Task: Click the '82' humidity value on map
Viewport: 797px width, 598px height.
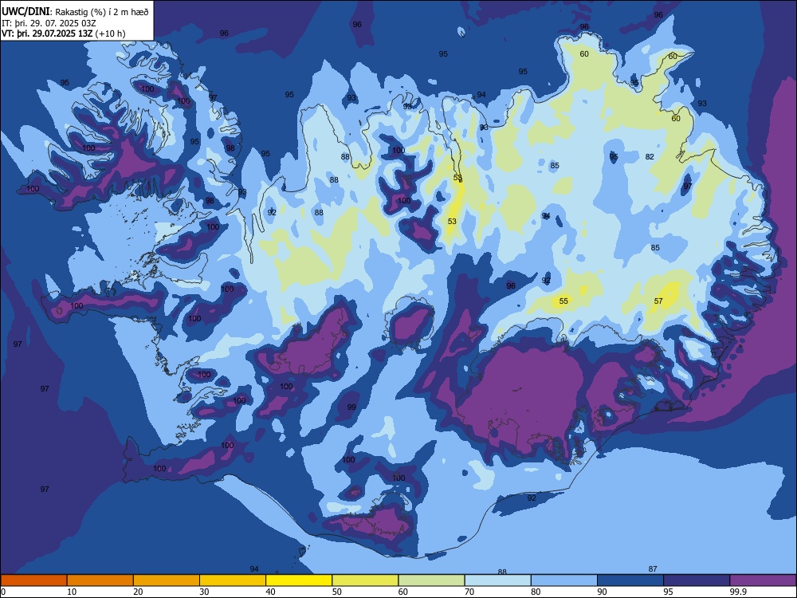Action: point(650,156)
